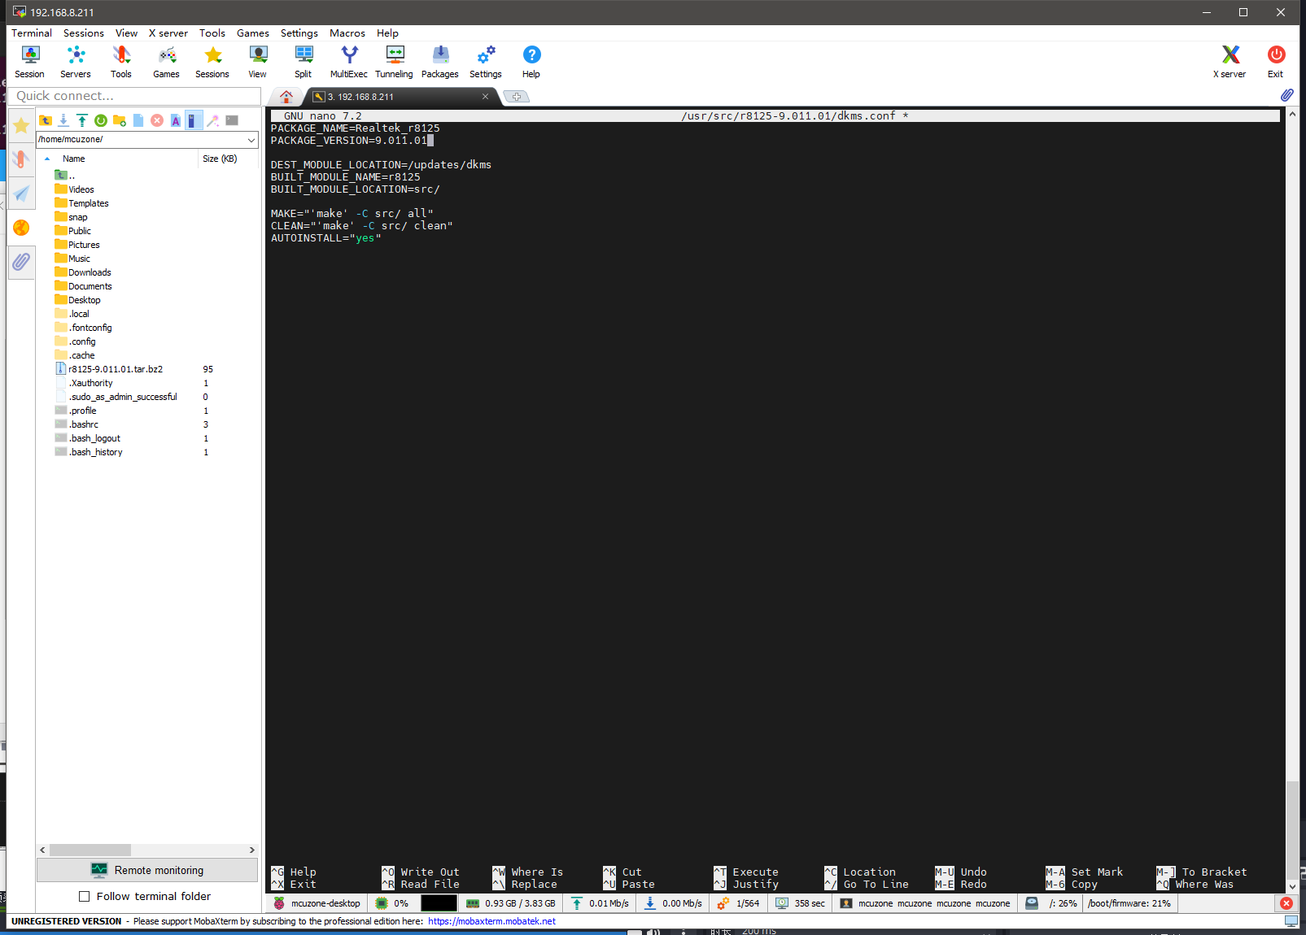Viewport: 1306px width, 935px height.
Task: Close the remote monitoring status bar
Action: (x=1286, y=903)
